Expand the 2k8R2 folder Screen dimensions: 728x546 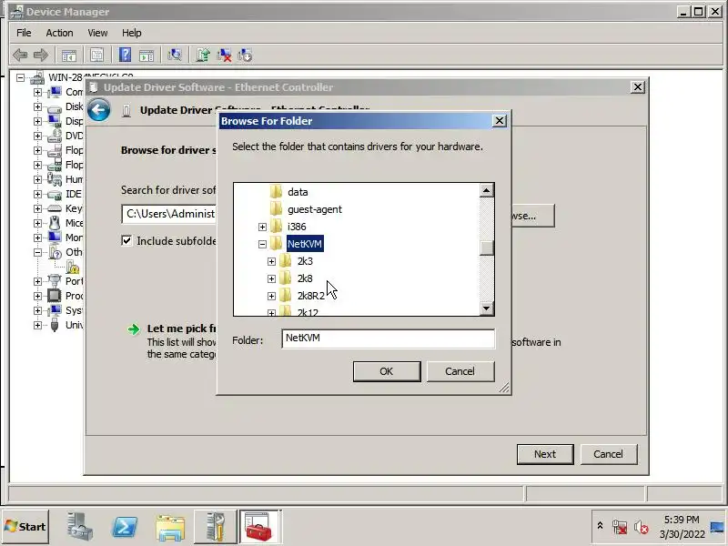271,296
